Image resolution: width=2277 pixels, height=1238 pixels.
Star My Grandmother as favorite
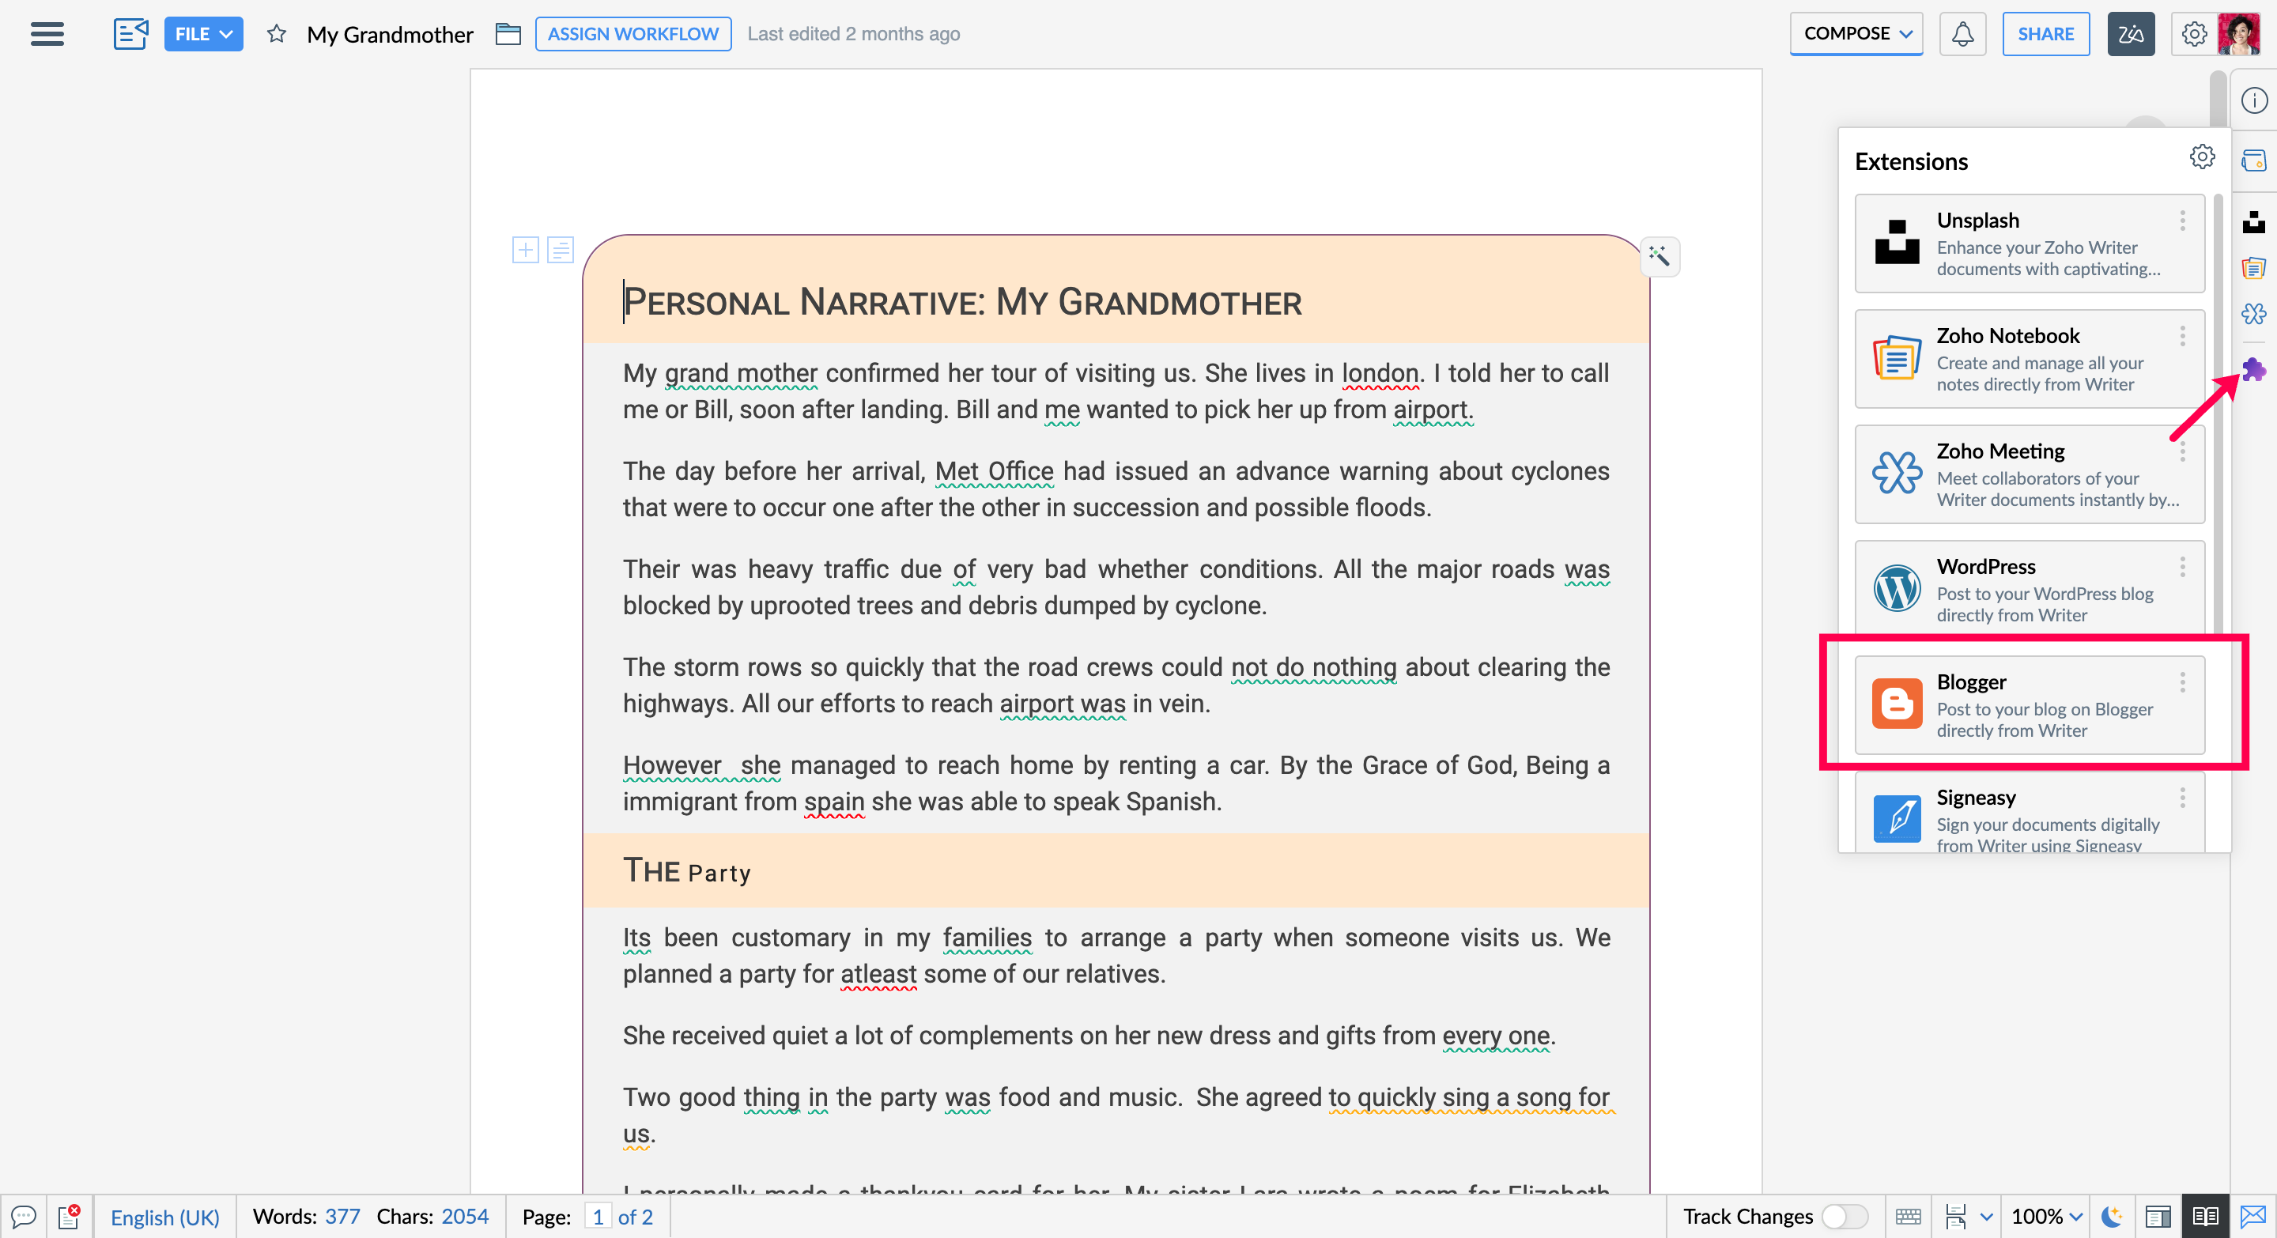pos(277,33)
